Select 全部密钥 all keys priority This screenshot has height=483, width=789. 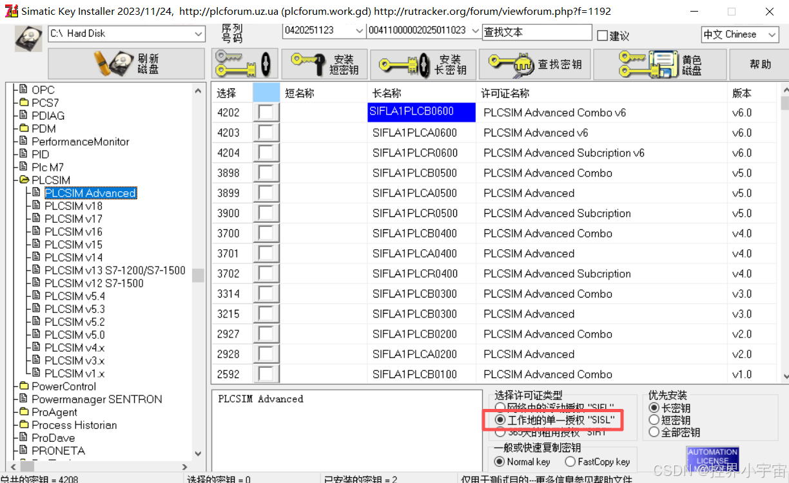click(x=654, y=432)
